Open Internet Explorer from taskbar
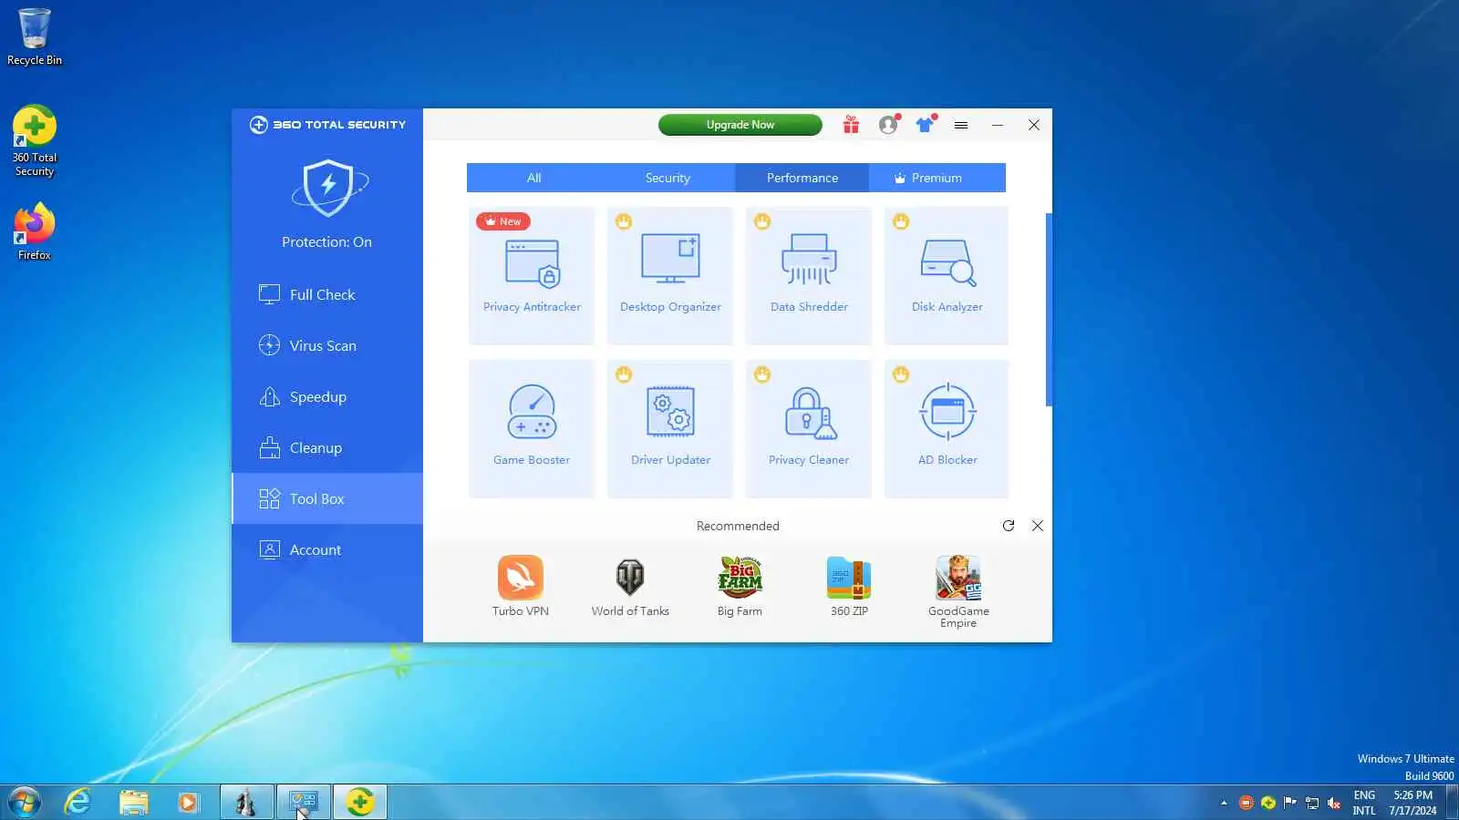This screenshot has width=1459, height=820. (x=78, y=803)
